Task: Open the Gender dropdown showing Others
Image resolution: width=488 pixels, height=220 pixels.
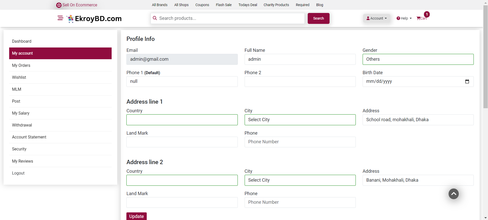Action: point(418,59)
